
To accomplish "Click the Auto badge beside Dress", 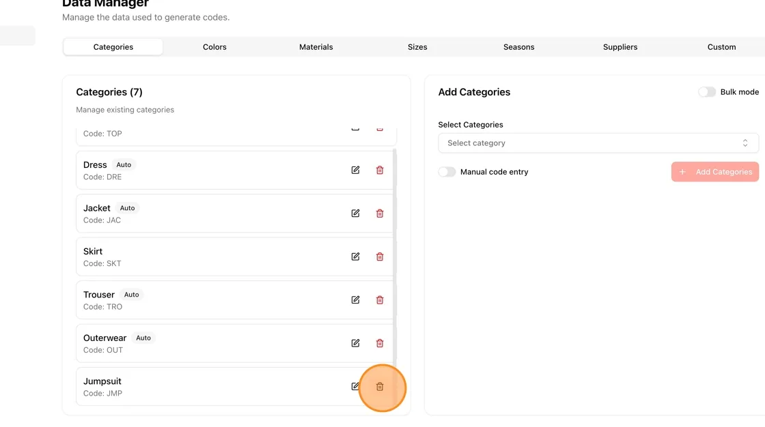I will click(124, 165).
